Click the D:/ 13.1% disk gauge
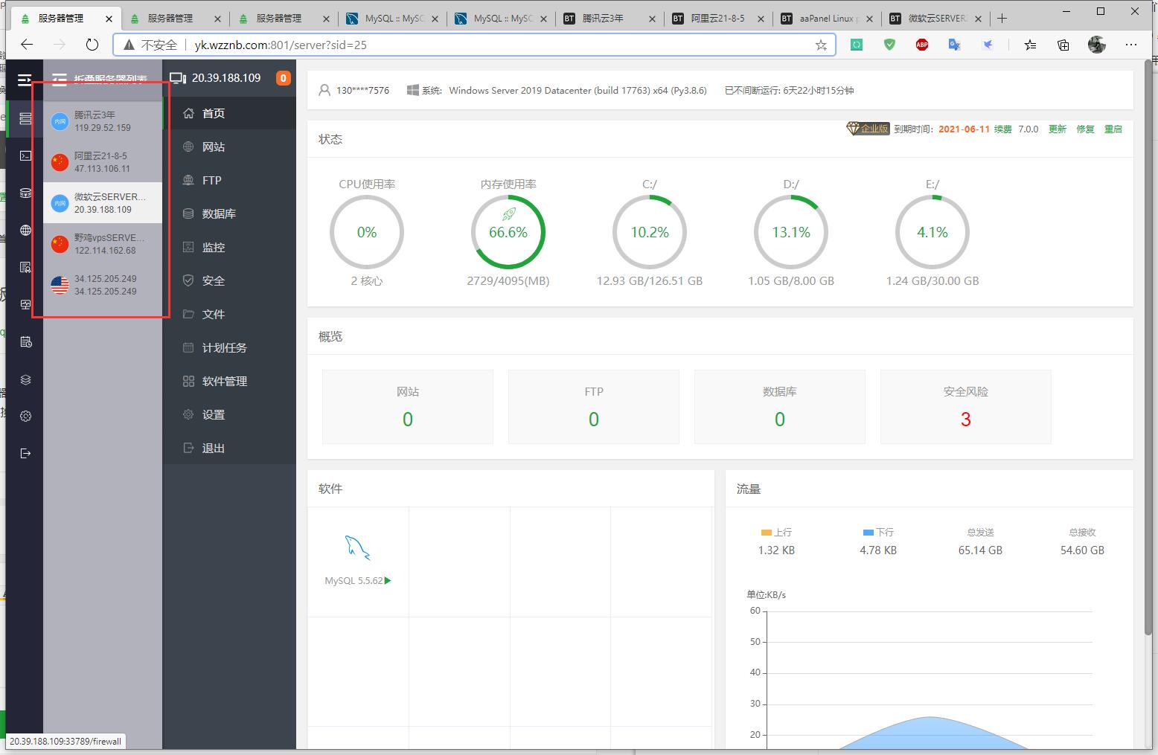This screenshot has height=755, width=1158. pos(791,232)
